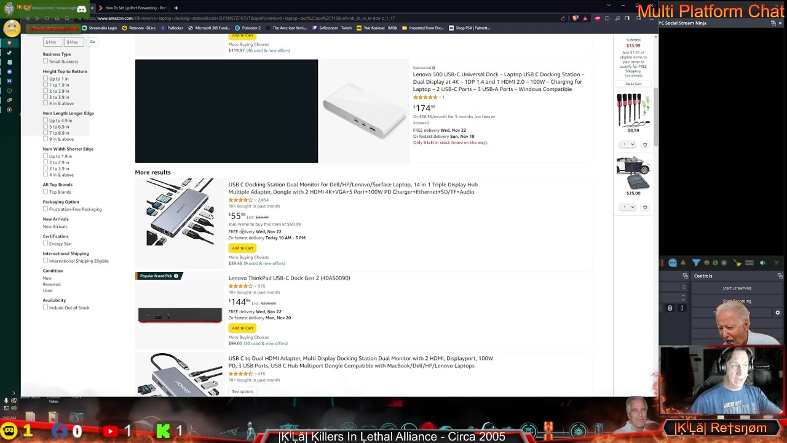Delete the $8.99 brush set from cart
The height and width of the screenshot is (443, 787).
(x=645, y=145)
